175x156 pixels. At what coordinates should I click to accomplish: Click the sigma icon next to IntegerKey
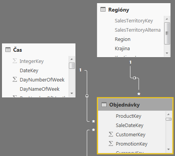(x=15, y=61)
